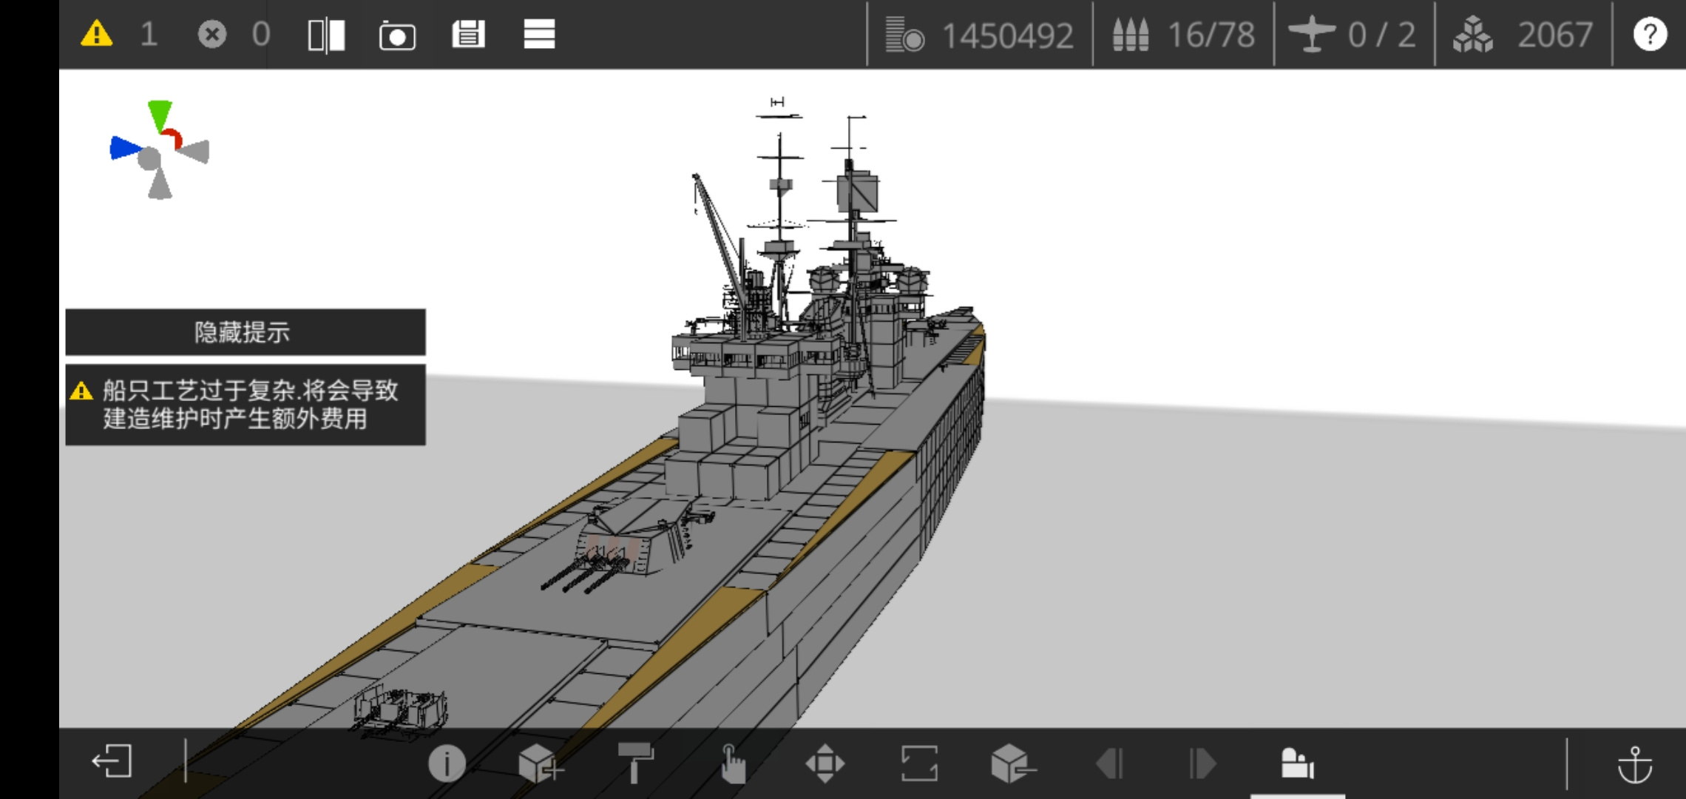Viewport: 1686px width, 799px height.
Task: Open the info panel icon
Action: [x=447, y=763]
